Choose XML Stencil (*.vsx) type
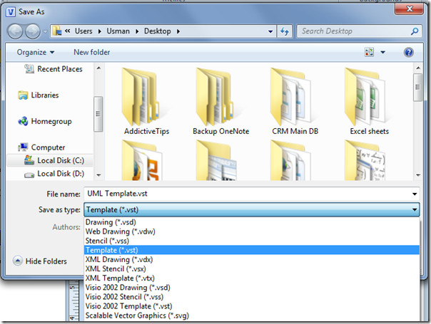The image size is (431, 324). (251, 269)
